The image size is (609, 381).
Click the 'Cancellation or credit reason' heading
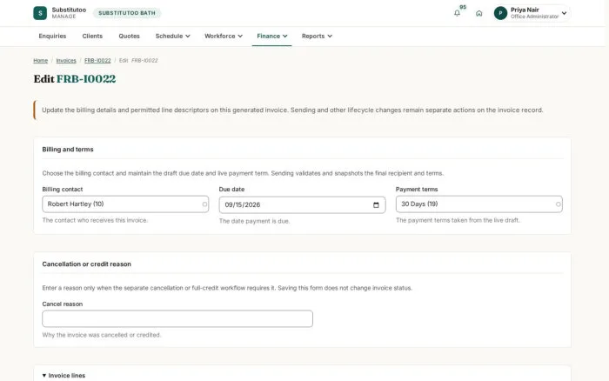[87, 264]
